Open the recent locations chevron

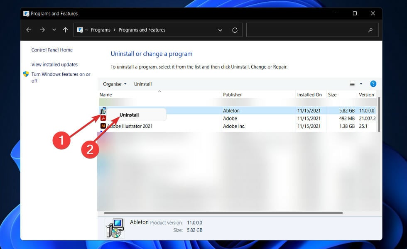pos(54,30)
